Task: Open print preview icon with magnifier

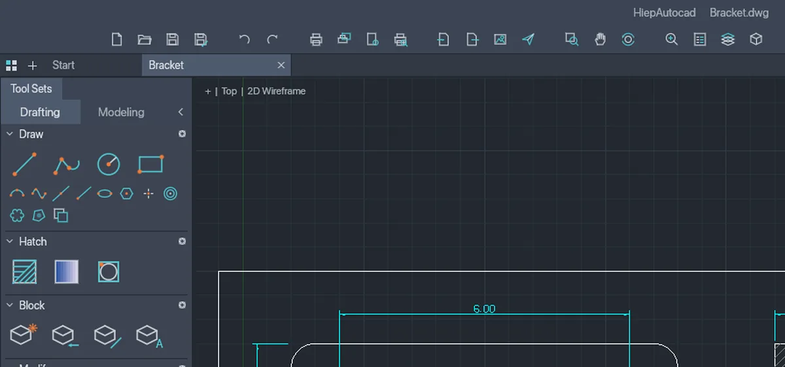Action: point(401,40)
